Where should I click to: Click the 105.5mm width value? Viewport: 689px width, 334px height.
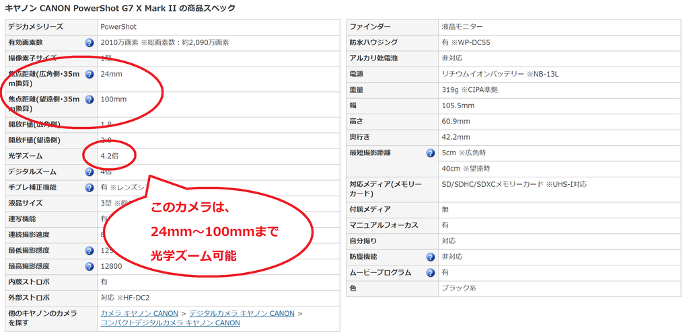[x=458, y=106]
